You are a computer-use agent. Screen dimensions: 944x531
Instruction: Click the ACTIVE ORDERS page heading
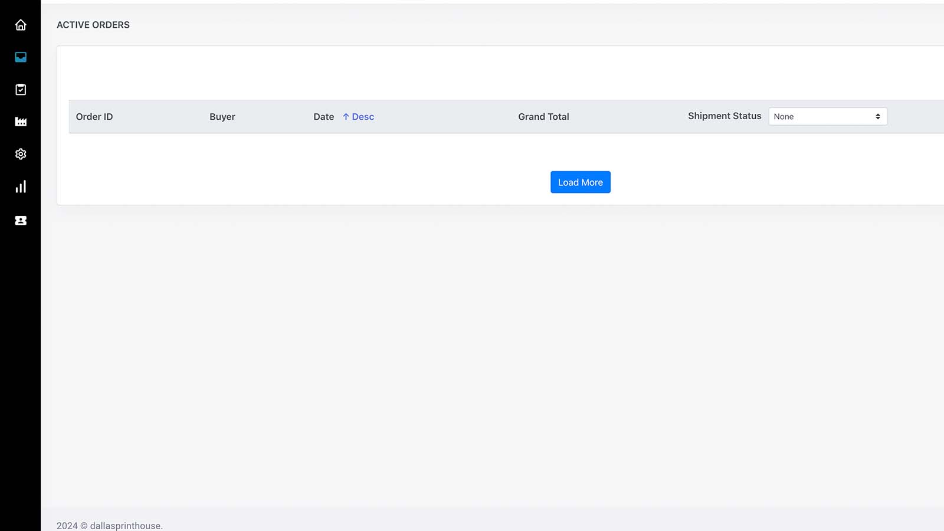tap(93, 25)
